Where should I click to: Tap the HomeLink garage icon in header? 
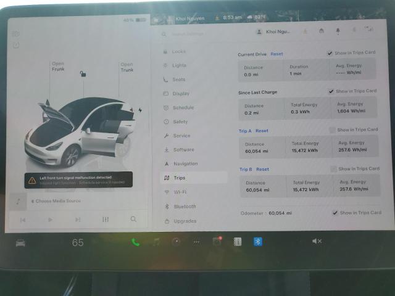[x=321, y=31]
